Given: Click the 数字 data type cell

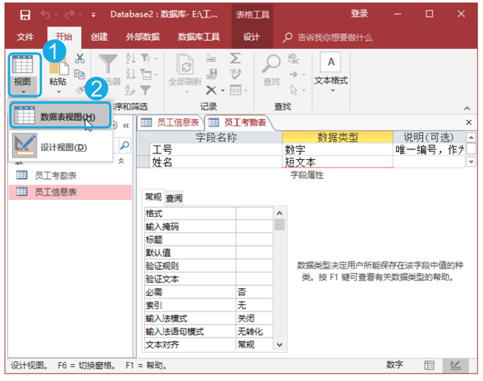Looking at the screenshot, I should click(337, 149).
